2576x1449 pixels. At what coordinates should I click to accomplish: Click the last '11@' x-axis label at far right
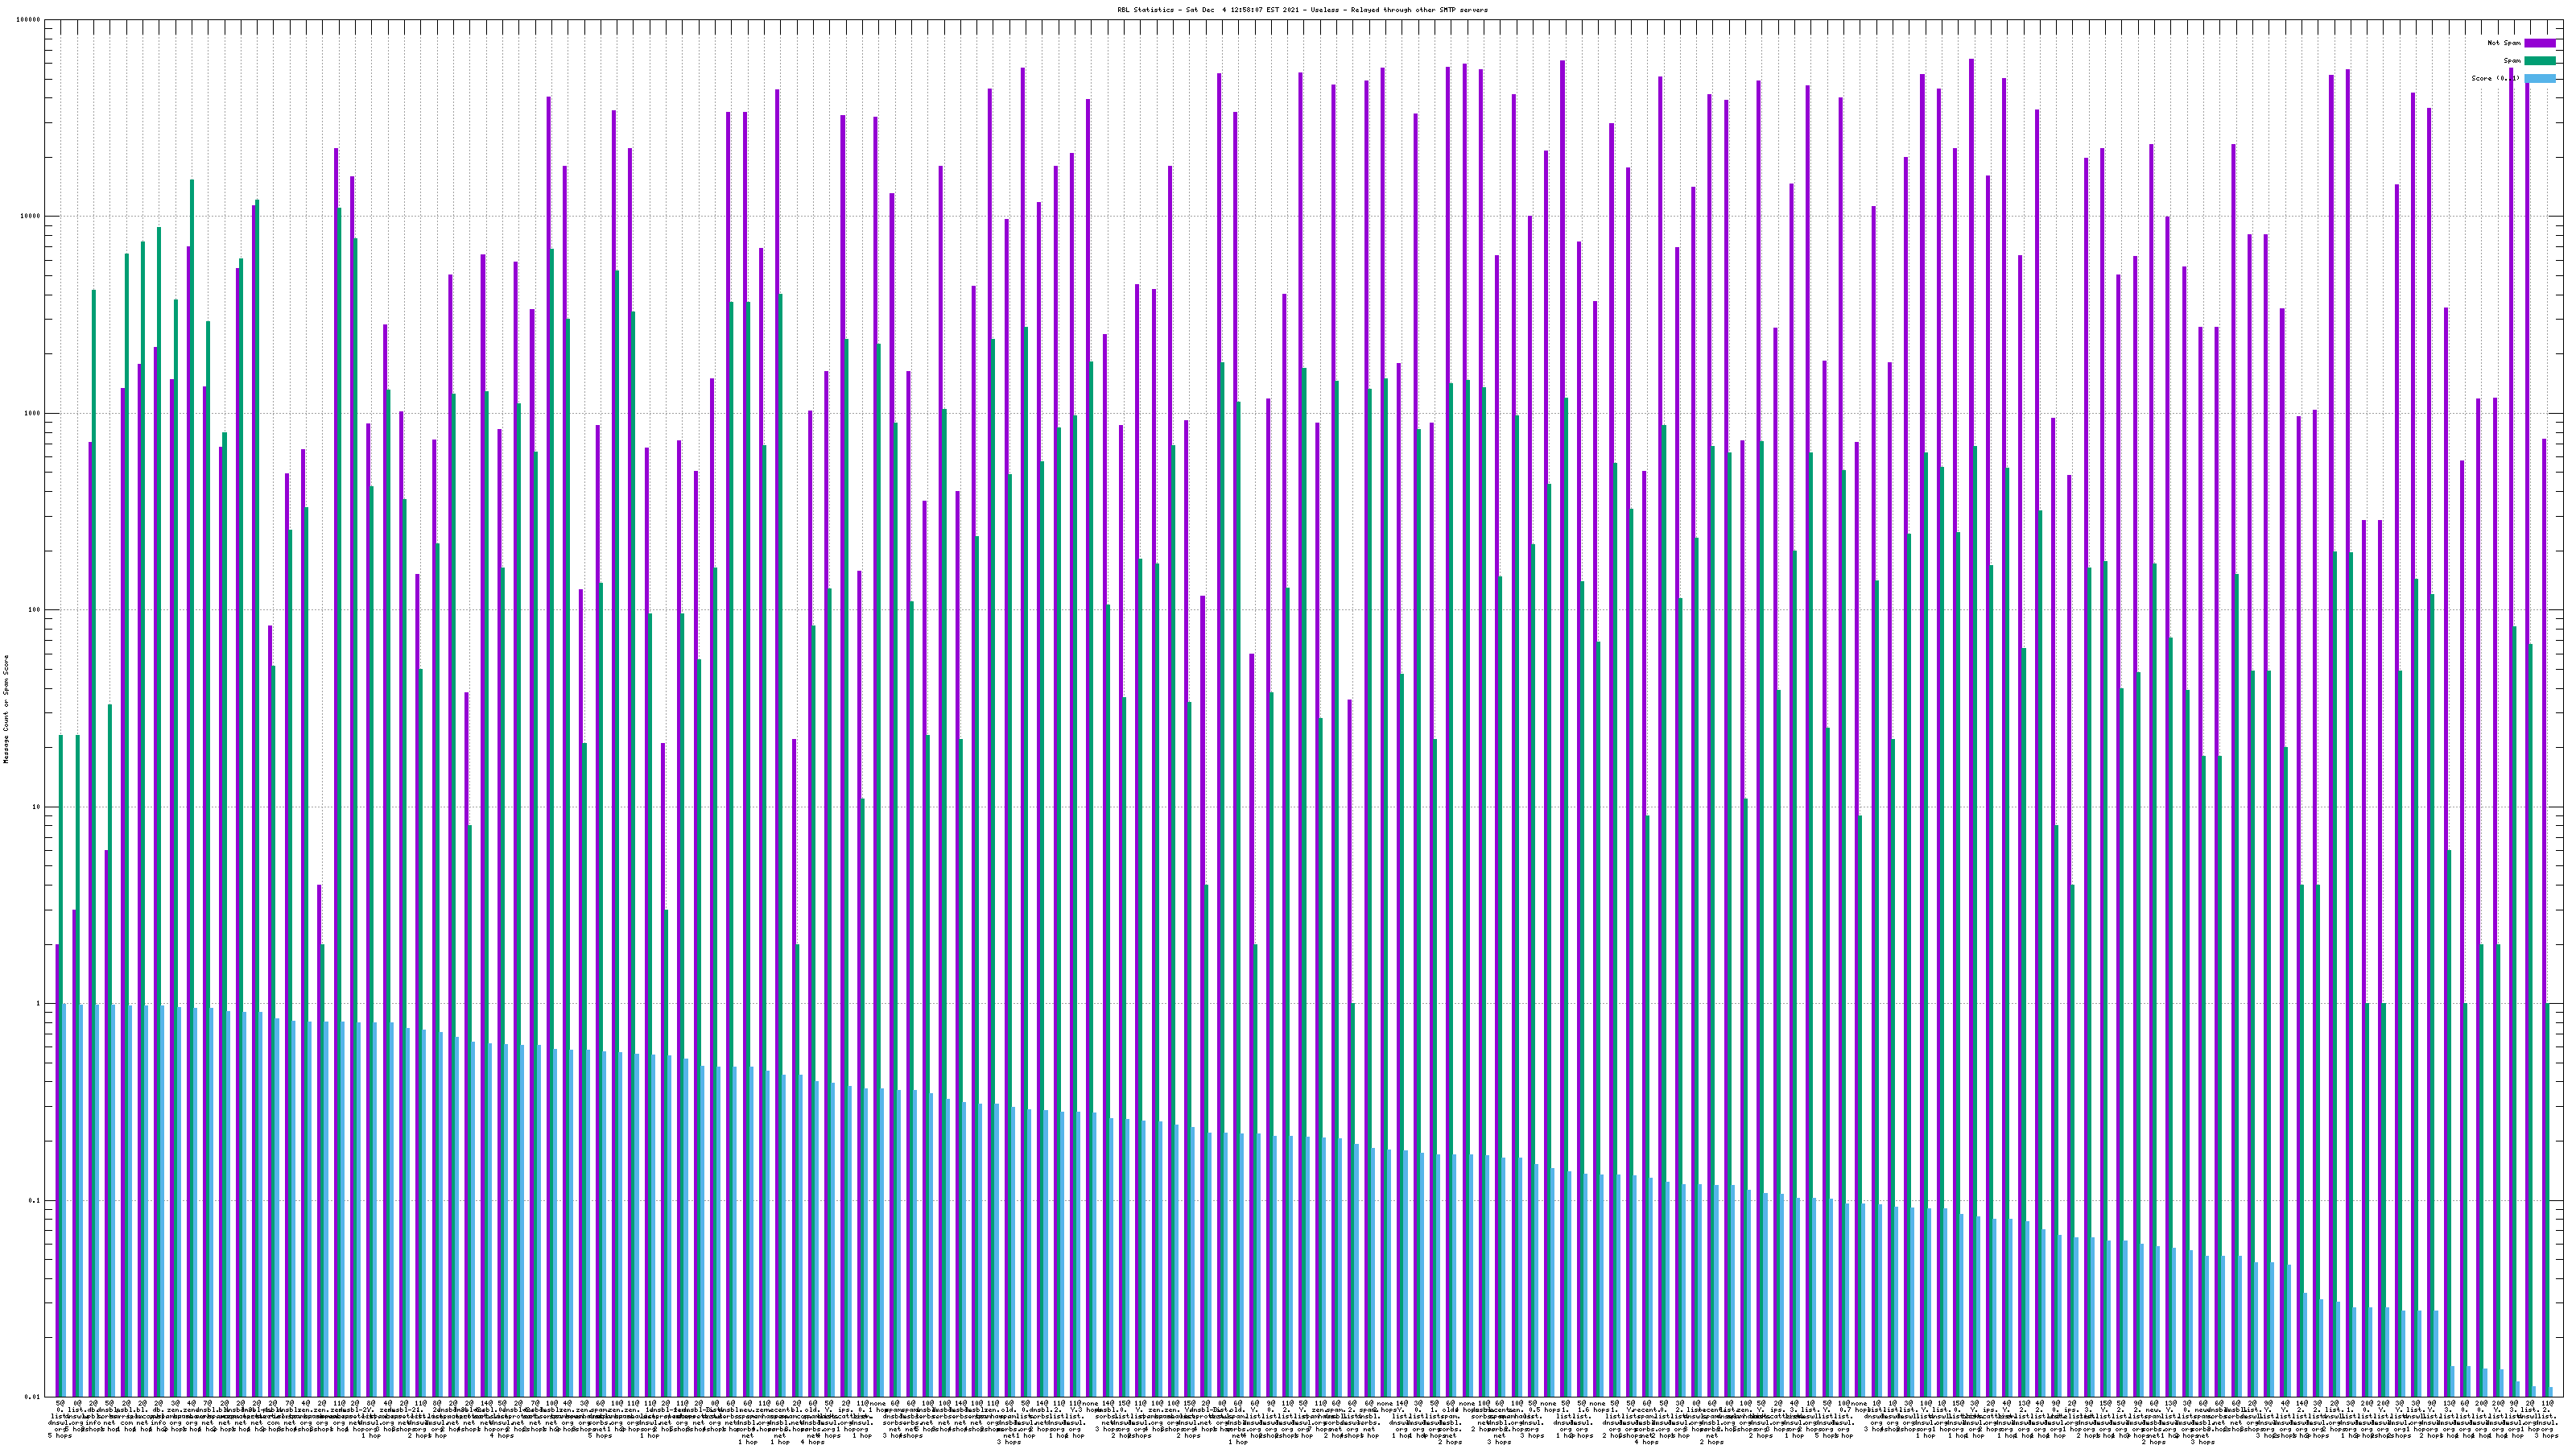click(2547, 1404)
